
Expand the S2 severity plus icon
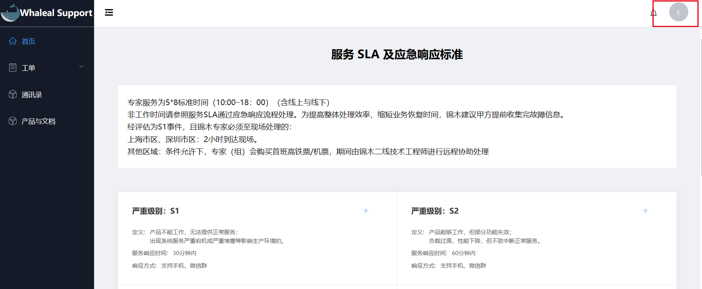(x=646, y=211)
